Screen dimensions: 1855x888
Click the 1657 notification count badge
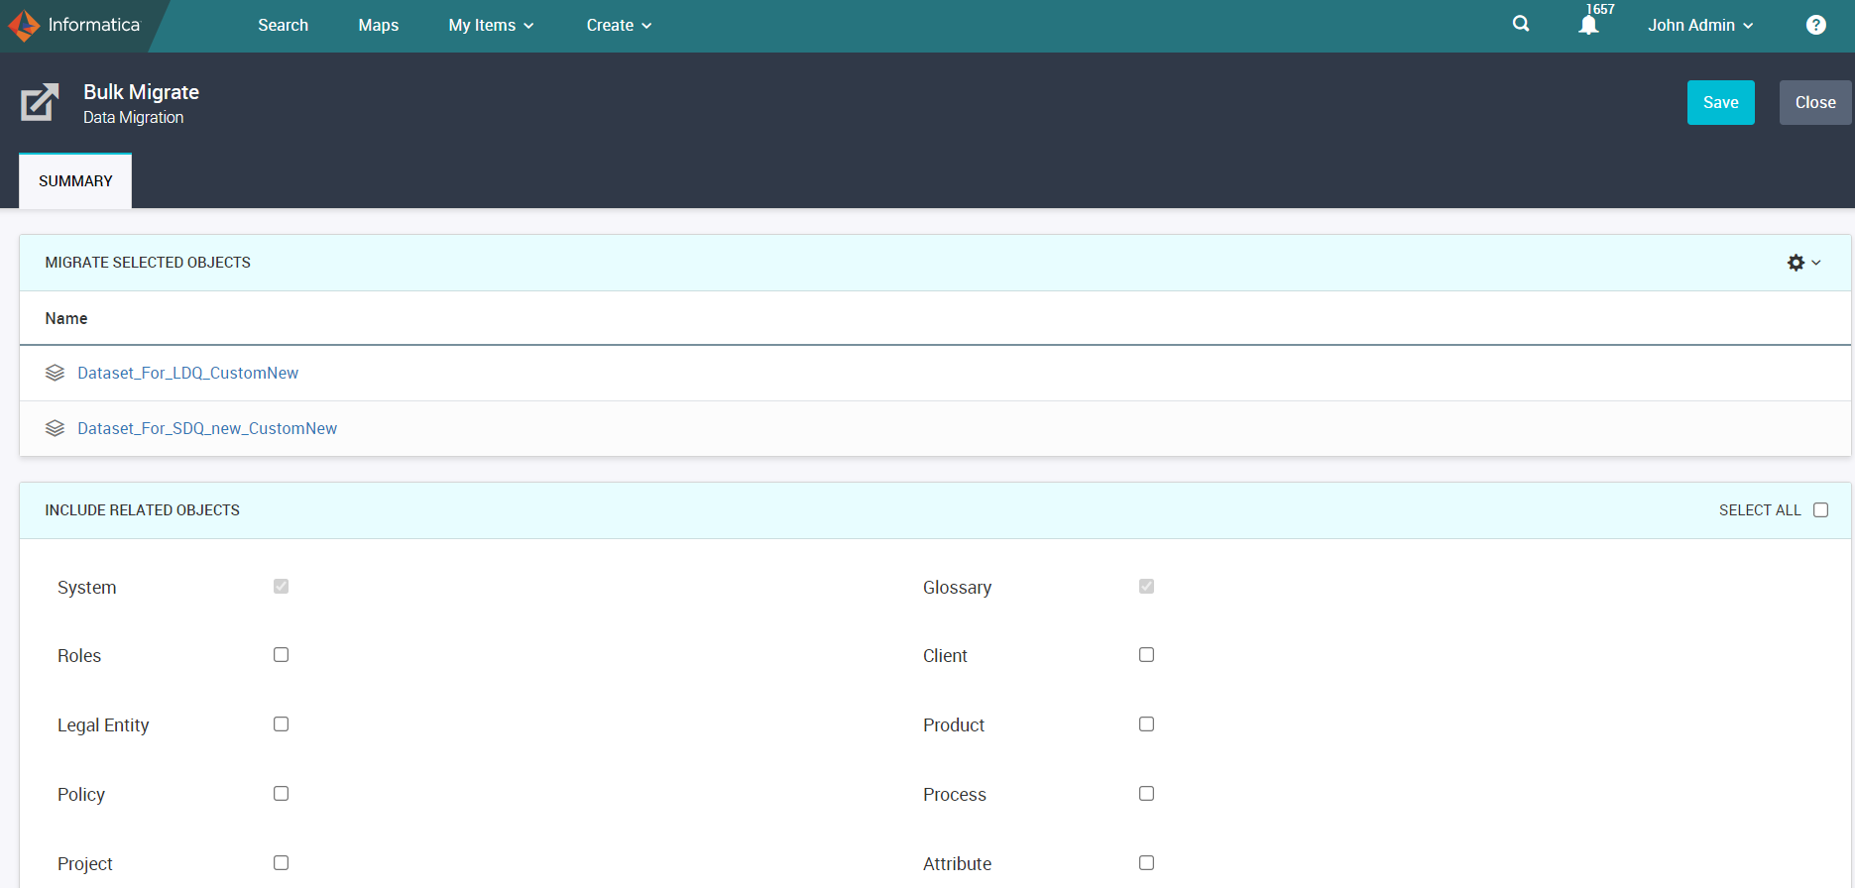click(1600, 9)
